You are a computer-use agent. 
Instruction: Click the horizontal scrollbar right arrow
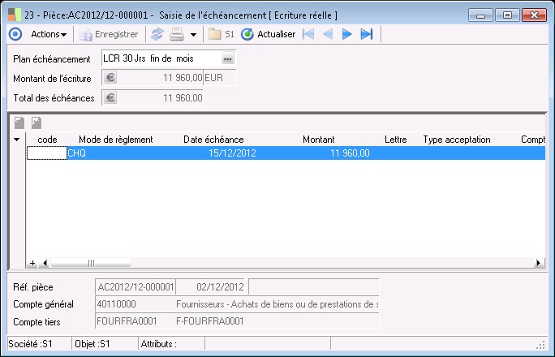pyautogui.click(x=538, y=263)
